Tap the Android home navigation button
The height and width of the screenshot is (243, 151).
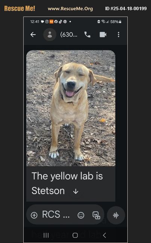click(75, 235)
